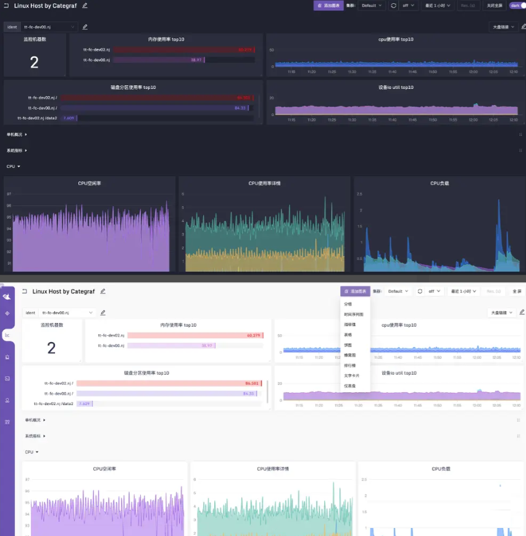Viewport: 526px width, 536px height.
Task: Click the alarm bell icon in the purple sidebar
Action: point(7,357)
